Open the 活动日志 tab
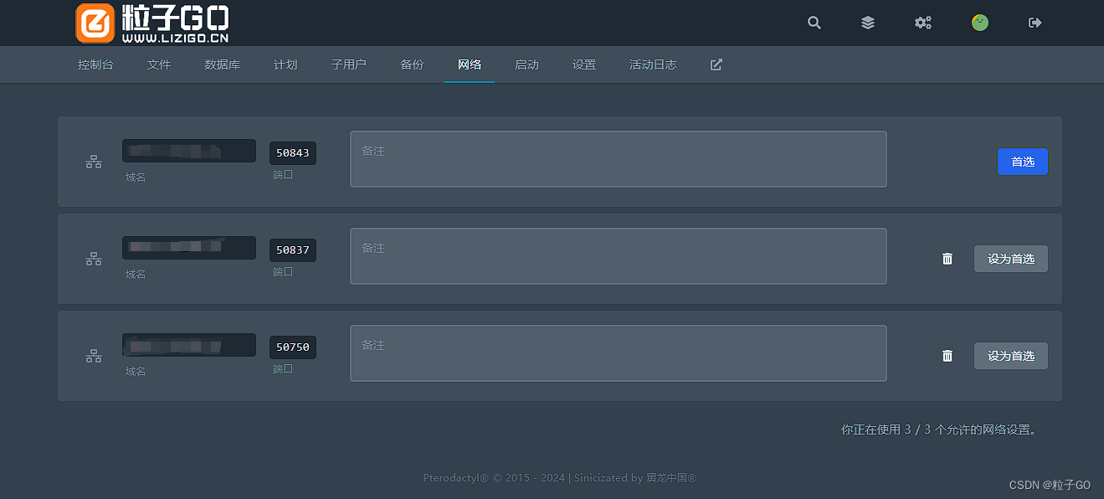Image resolution: width=1104 pixels, height=499 pixels. [x=653, y=64]
